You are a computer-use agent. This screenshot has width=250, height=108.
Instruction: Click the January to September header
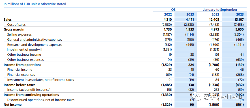pyautogui.click(x=220, y=10)
